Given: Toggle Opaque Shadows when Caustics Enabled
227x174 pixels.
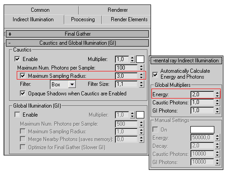Looking at the screenshot, I should [x=23, y=93].
